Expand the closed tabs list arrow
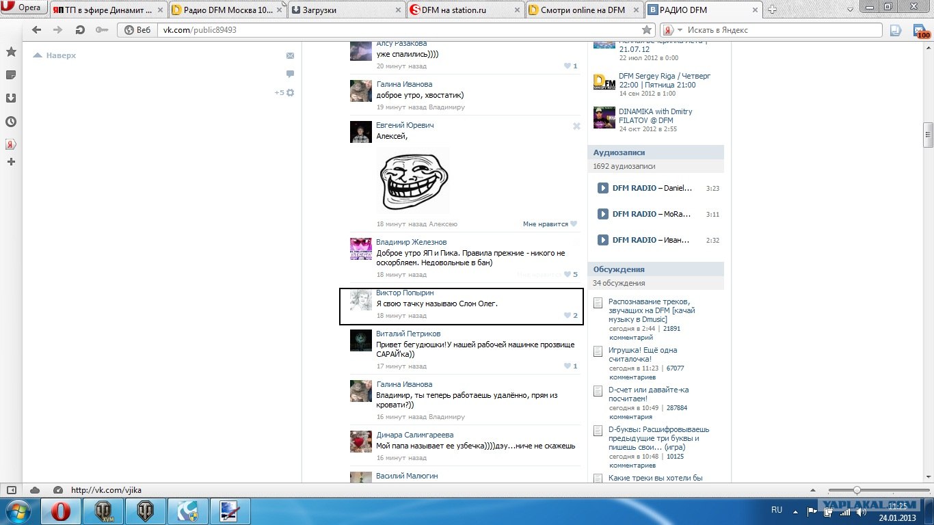Viewport: 934px width, 525px height. tap(849, 10)
